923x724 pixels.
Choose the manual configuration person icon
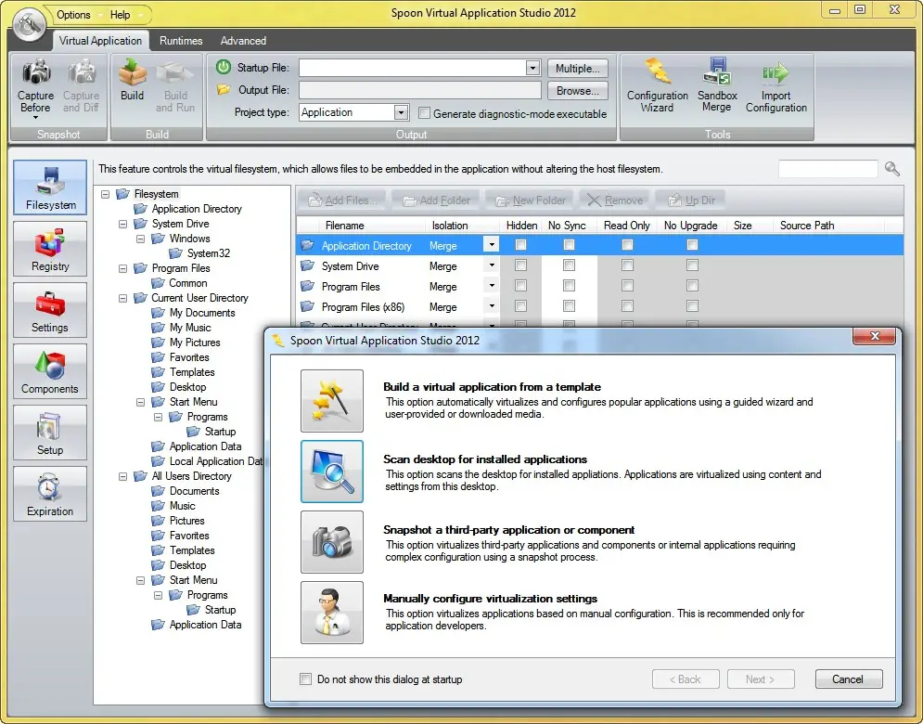coord(332,613)
